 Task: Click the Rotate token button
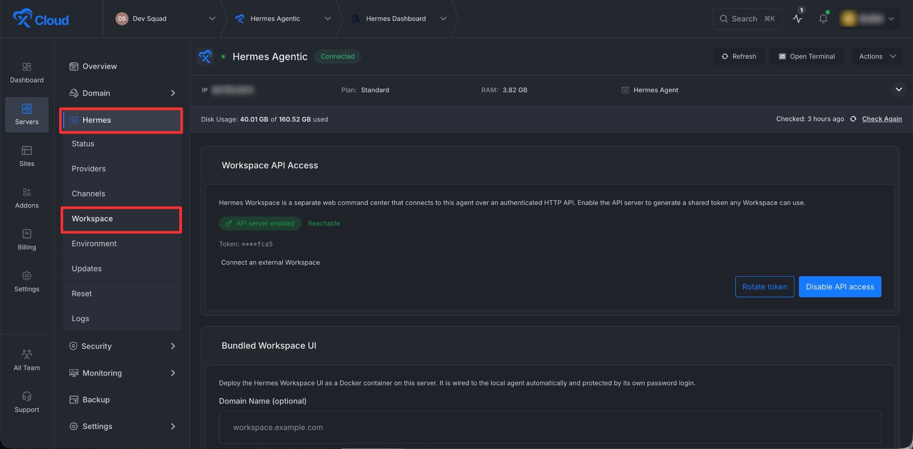765,287
